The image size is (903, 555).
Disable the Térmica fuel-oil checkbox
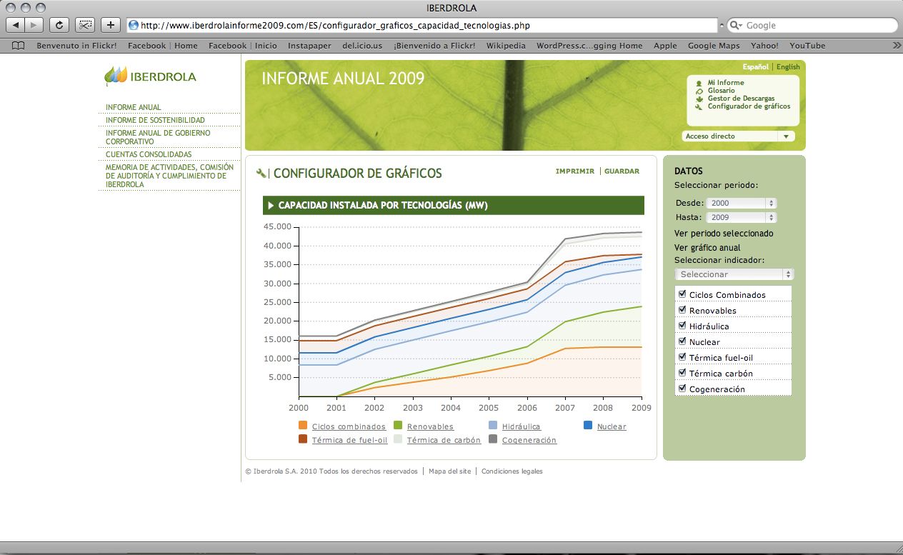(x=682, y=357)
